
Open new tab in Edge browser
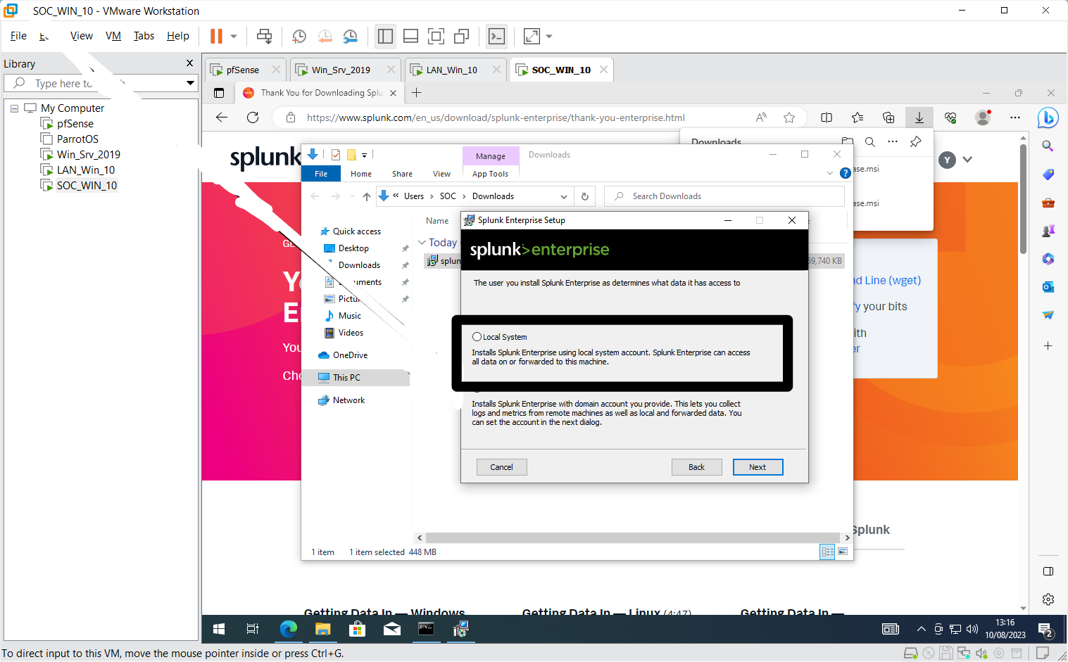click(x=416, y=92)
